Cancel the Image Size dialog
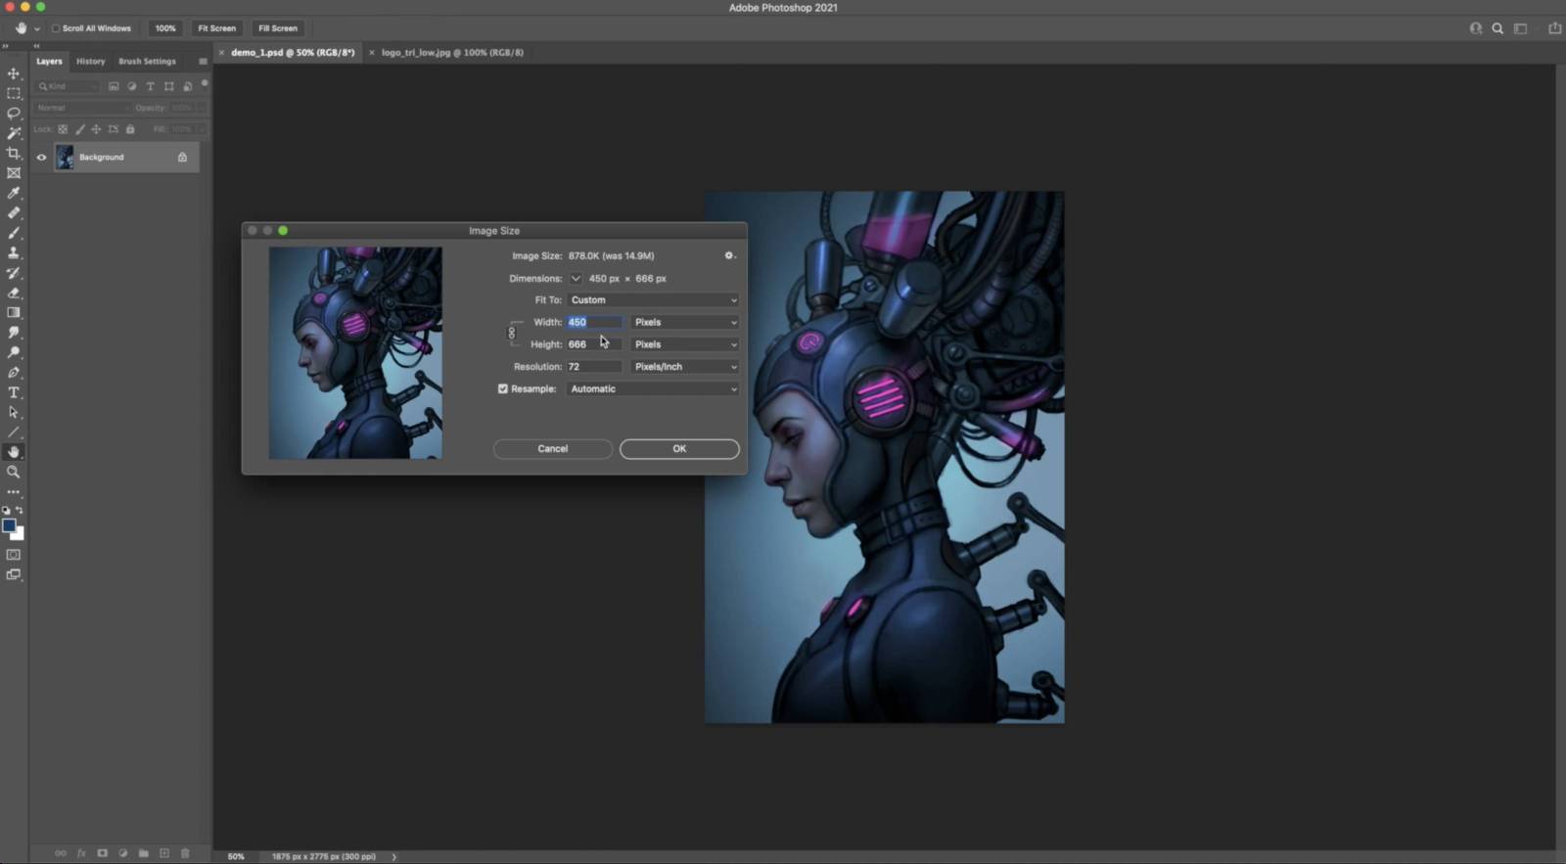1566x864 pixels. [x=552, y=449]
